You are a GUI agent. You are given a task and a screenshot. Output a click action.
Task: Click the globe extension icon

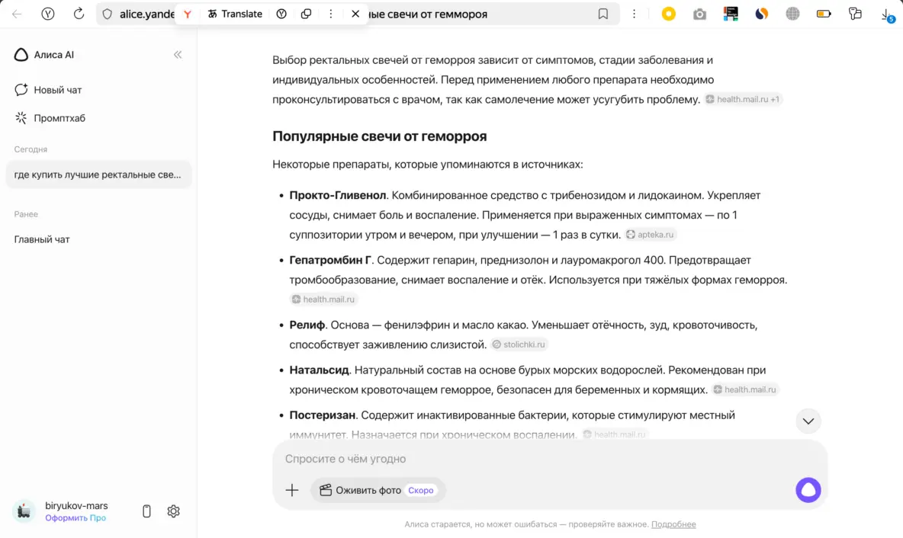point(792,14)
